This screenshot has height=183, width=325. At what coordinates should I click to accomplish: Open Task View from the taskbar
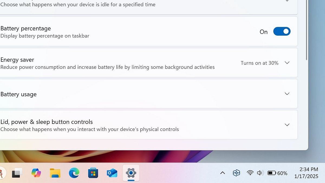pyautogui.click(x=17, y=173)
